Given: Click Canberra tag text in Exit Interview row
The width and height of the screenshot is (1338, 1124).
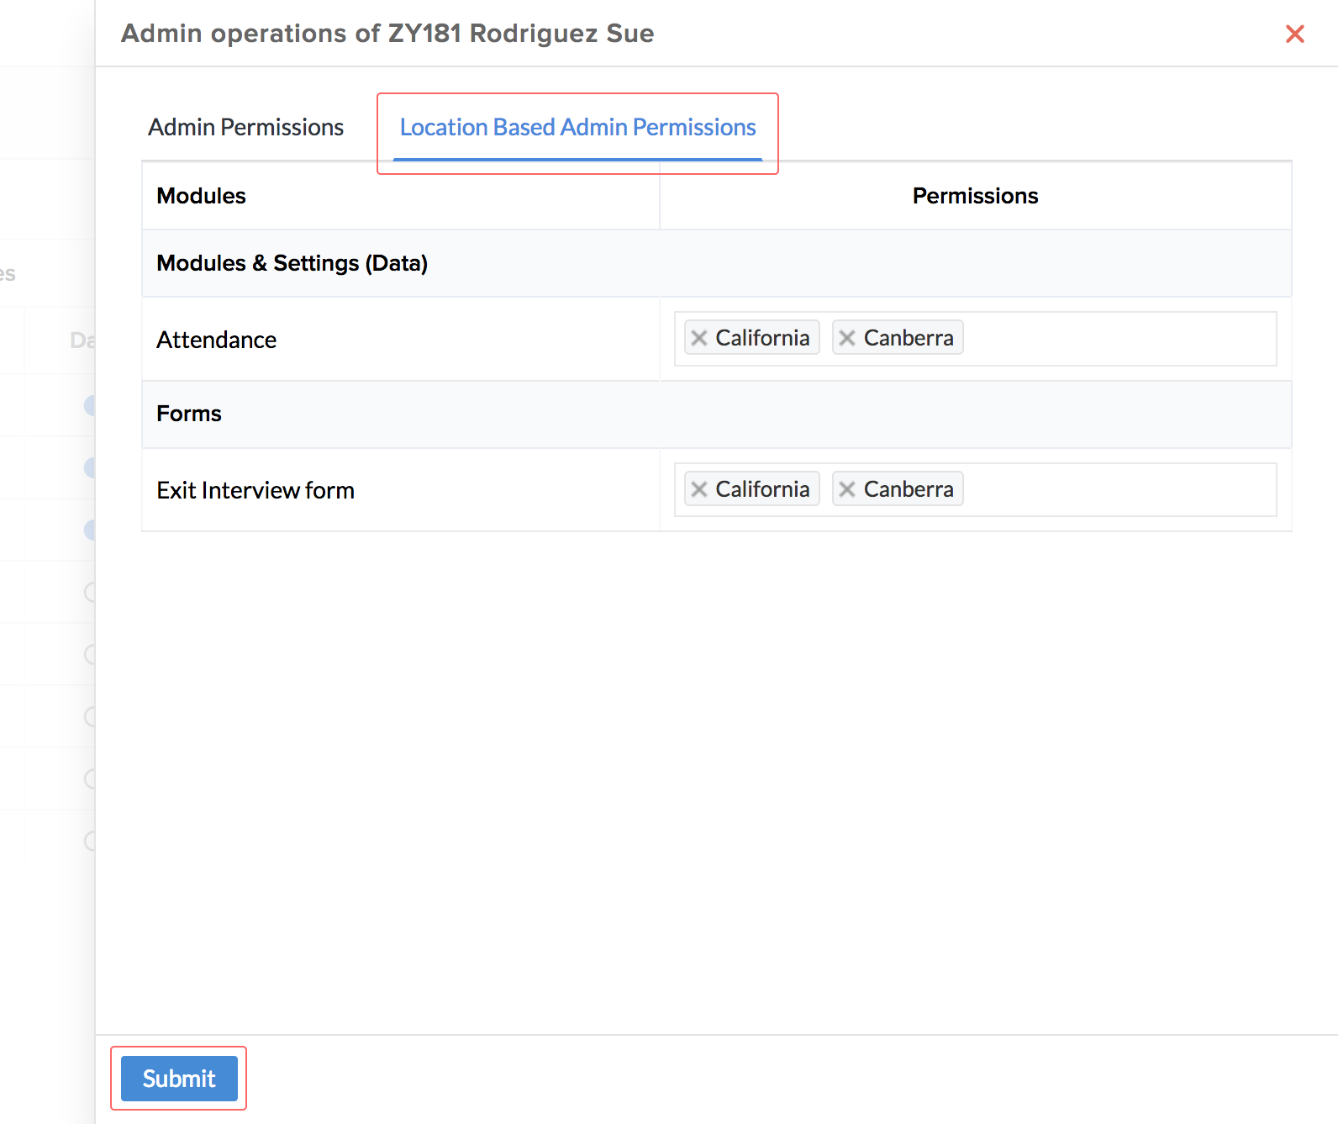Looking at the screenshot, I should click(909, 489).
